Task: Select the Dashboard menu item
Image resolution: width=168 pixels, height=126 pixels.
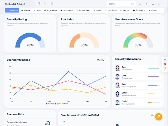Action: 12,10
